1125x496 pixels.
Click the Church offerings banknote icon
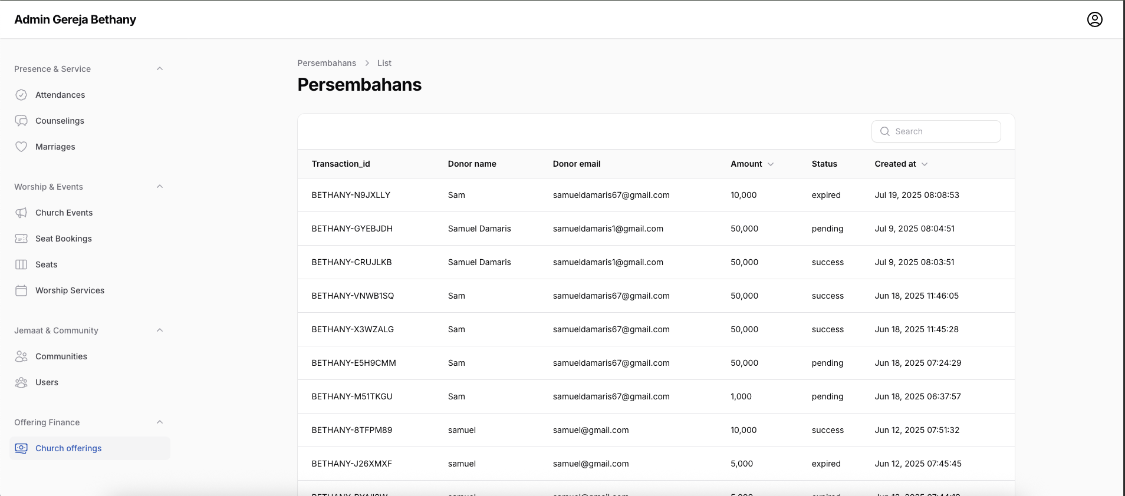pos(21,448)
